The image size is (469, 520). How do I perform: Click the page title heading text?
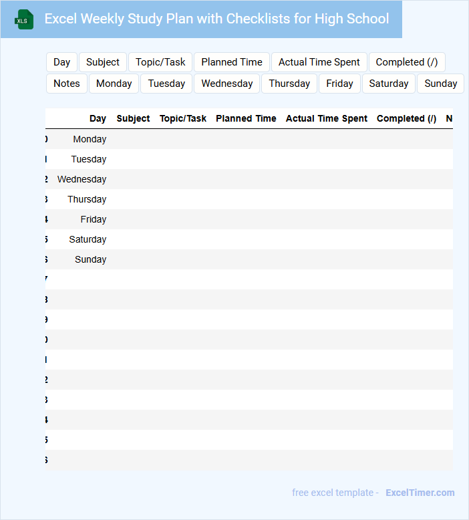tap(216, 19)
